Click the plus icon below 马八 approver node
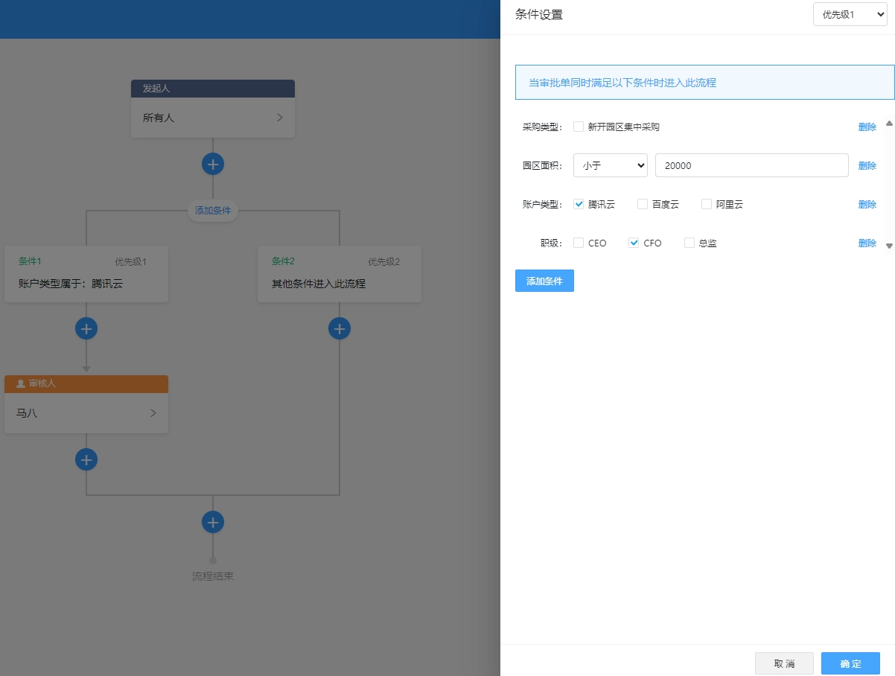895x676 pixels. point(86,459)
